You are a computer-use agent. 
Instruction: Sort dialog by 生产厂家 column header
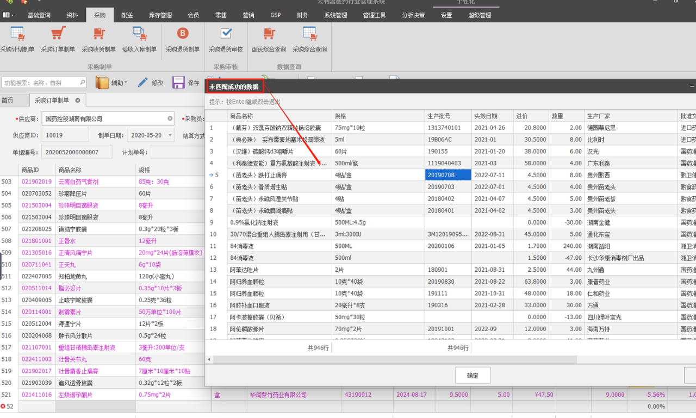630,116
